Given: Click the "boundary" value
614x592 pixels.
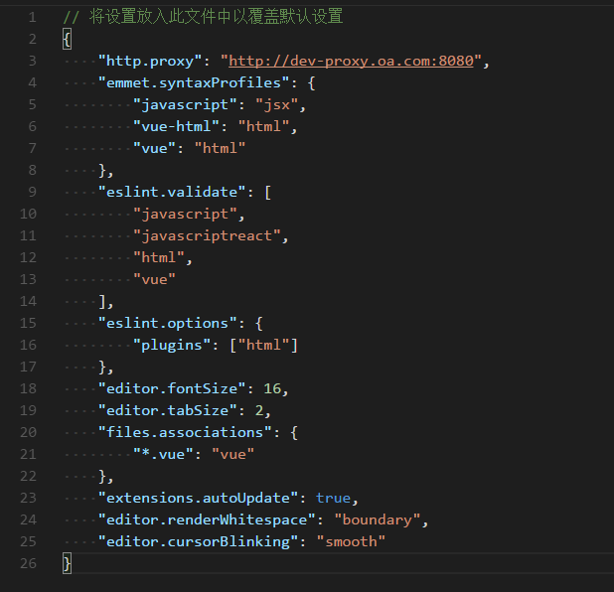Looking at the screenshot, I should click(x=378, y=519).
